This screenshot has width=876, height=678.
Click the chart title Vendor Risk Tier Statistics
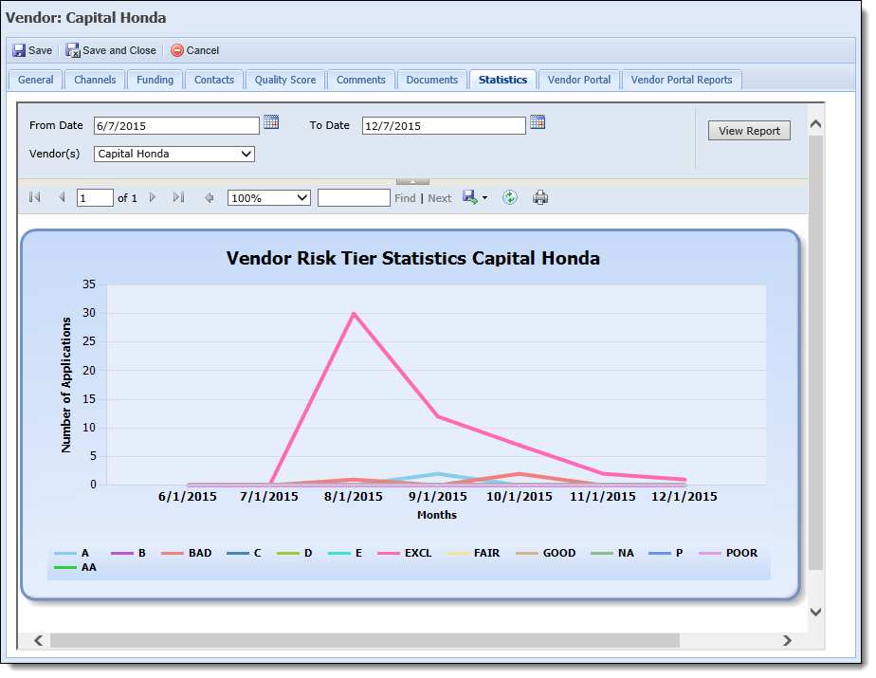412,258
